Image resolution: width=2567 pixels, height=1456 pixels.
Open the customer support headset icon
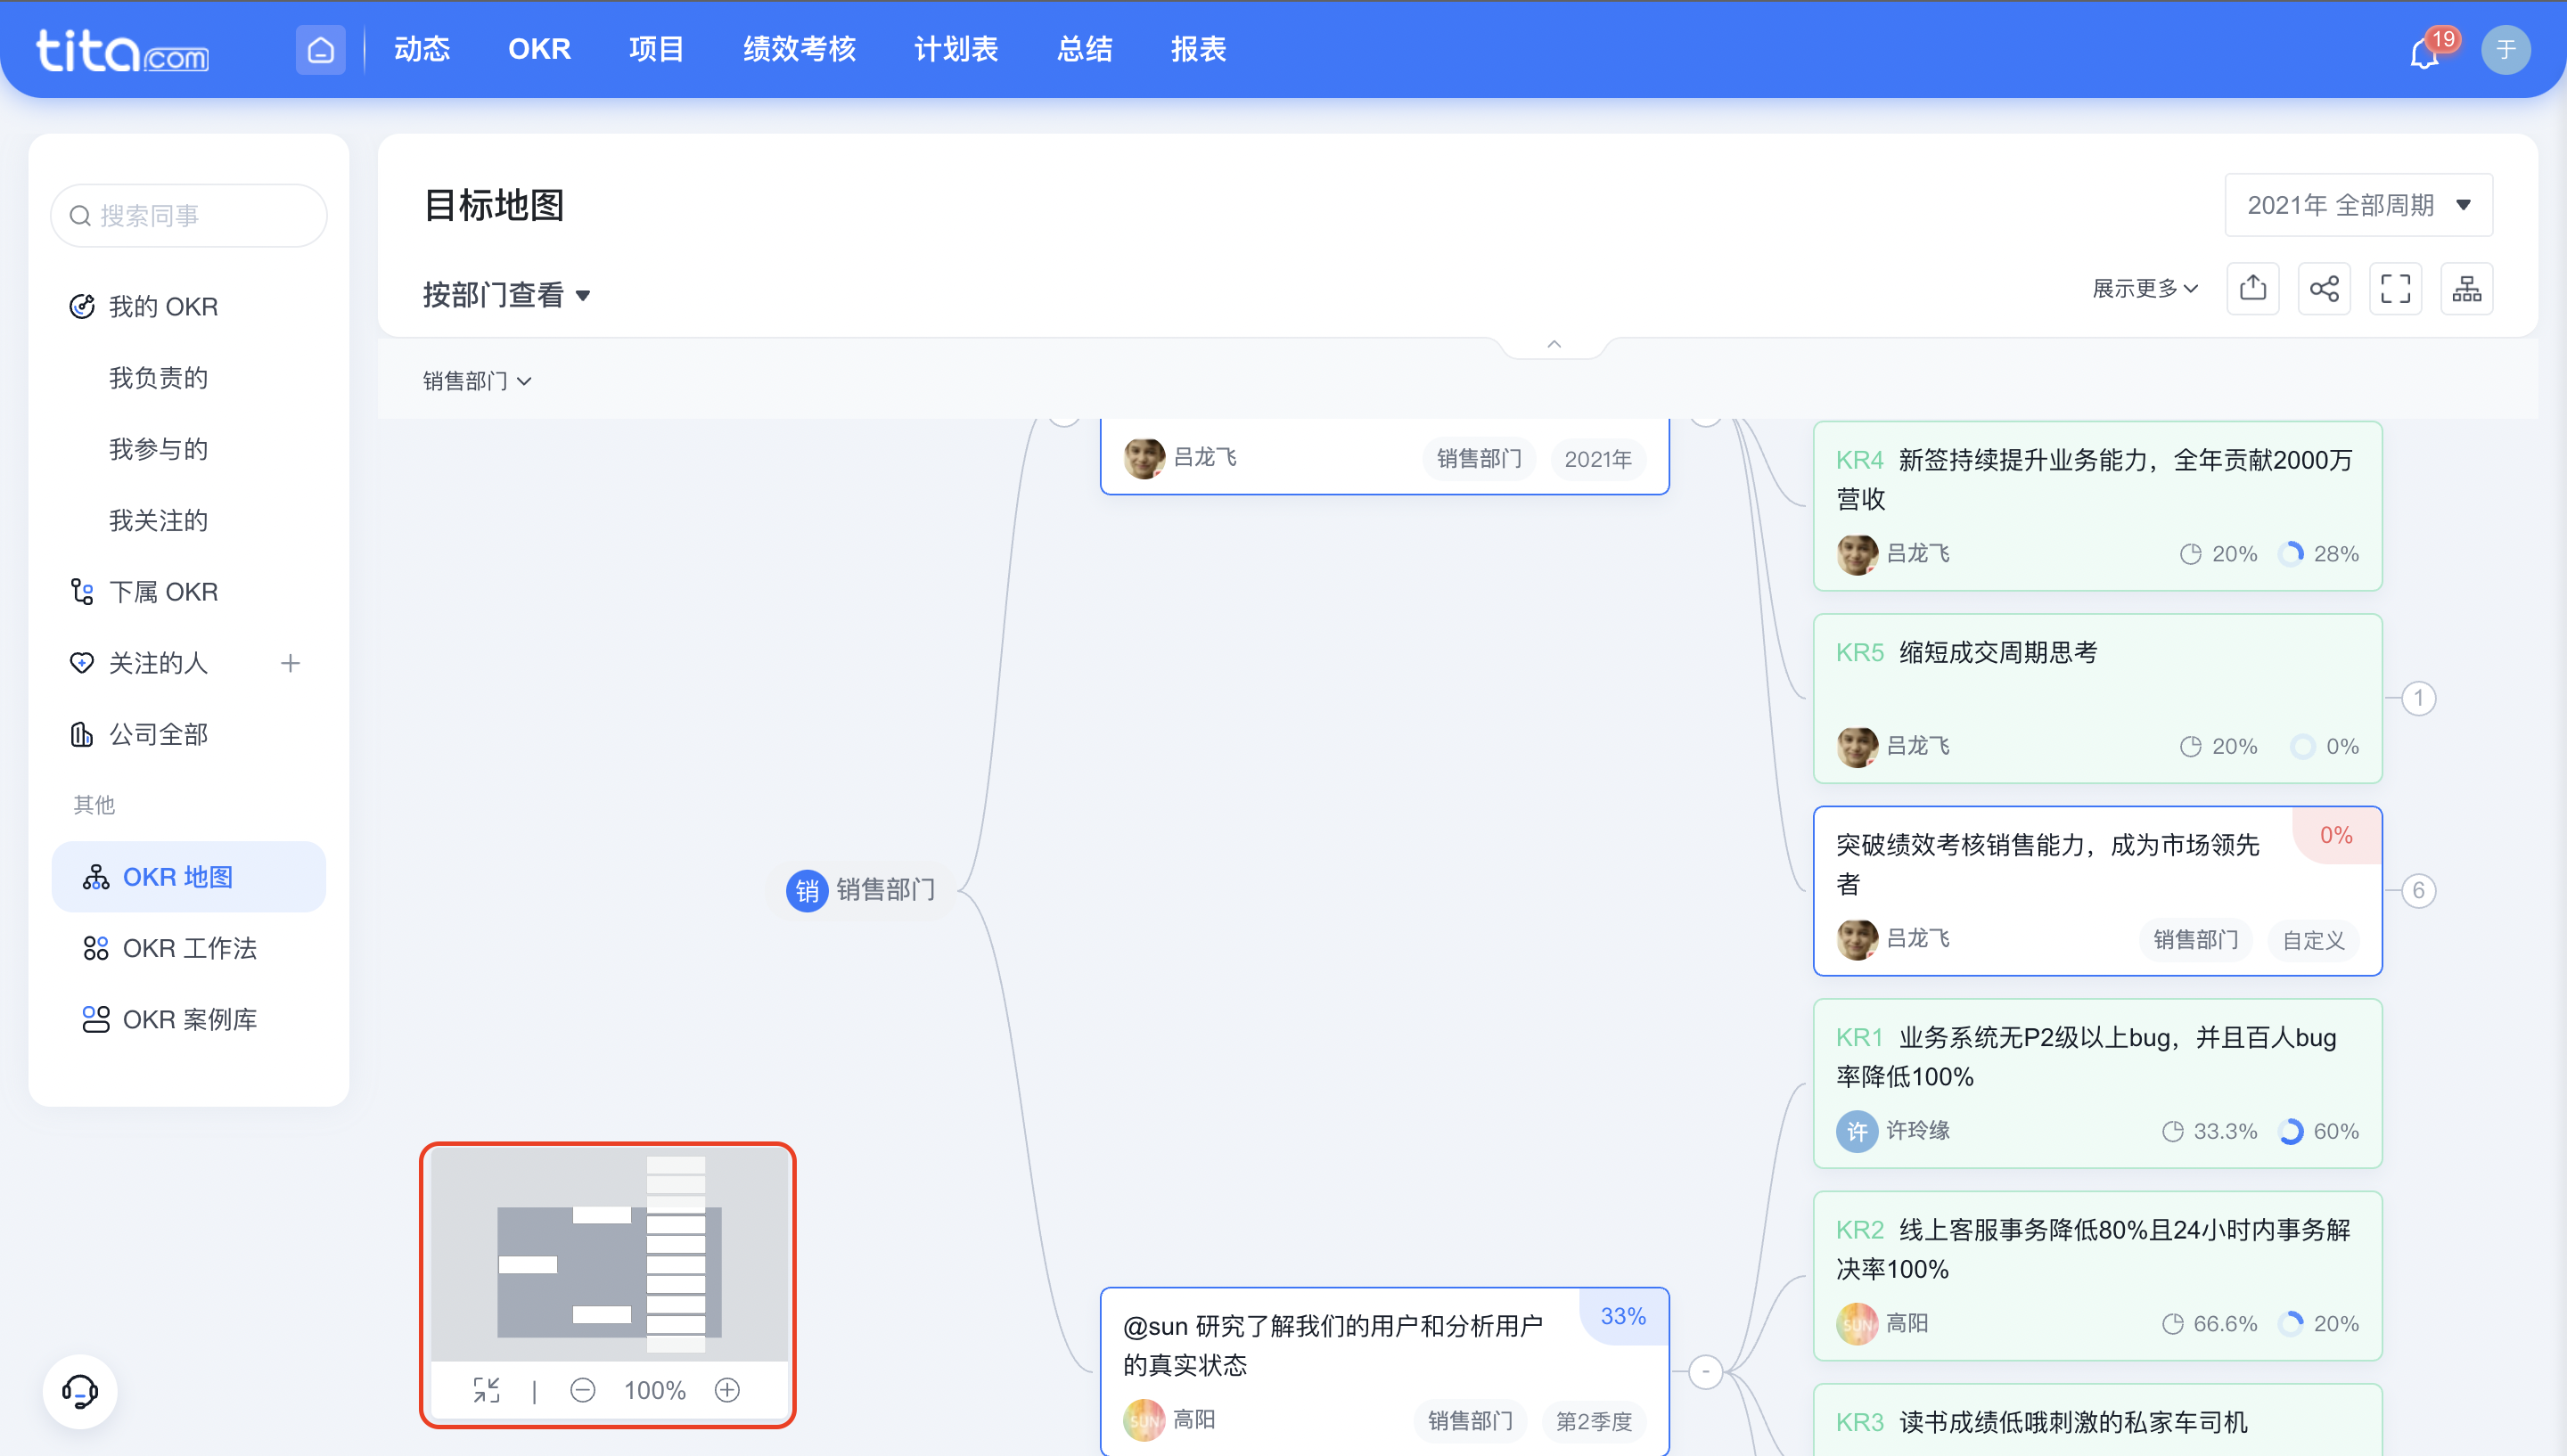[x=80, y=1390]
